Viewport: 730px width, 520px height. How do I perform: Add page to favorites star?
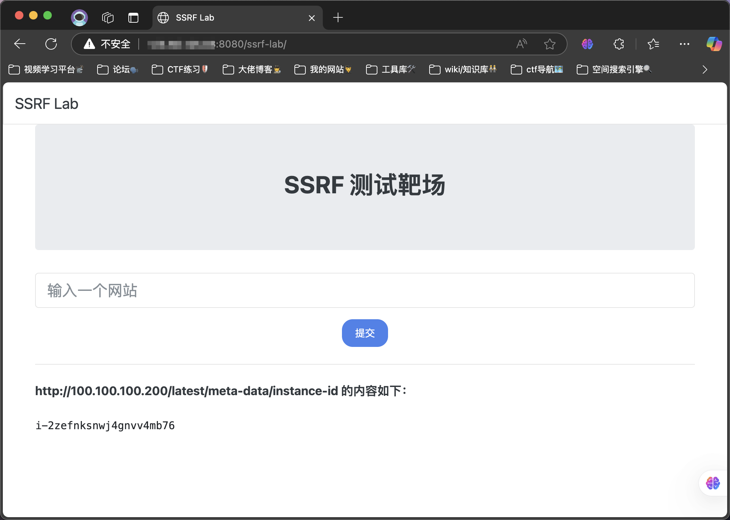[x=549, y=44]
